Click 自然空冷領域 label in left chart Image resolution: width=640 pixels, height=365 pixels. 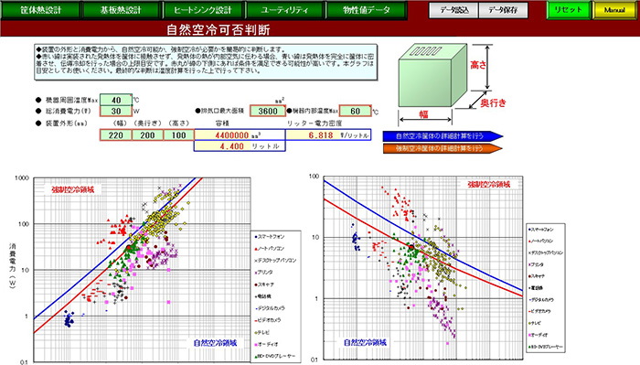tap(215, 343)
